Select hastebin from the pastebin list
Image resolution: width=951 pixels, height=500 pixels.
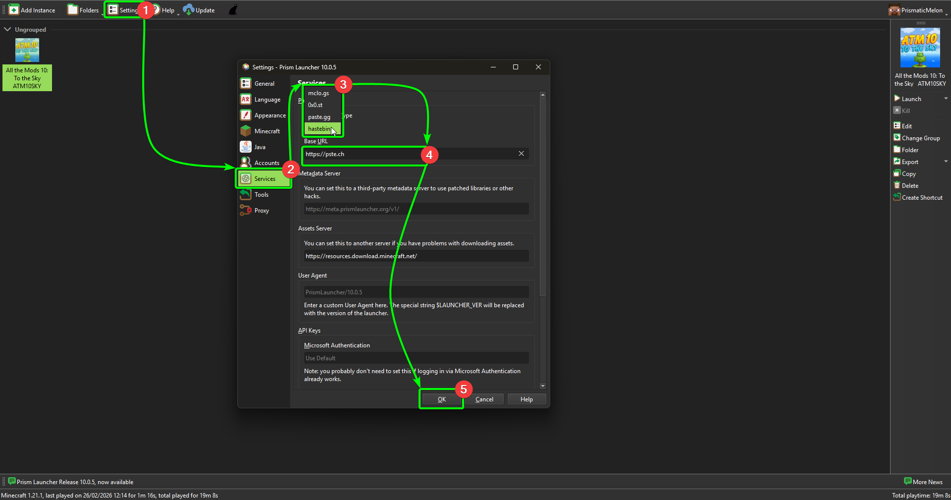pyautogui.click(x=319, y=129)
